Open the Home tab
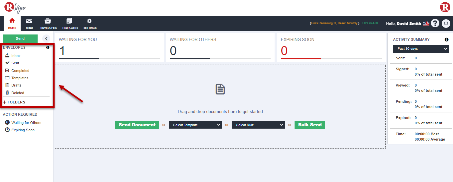This screenshot has height=182, width=453. tap(12, 24)
